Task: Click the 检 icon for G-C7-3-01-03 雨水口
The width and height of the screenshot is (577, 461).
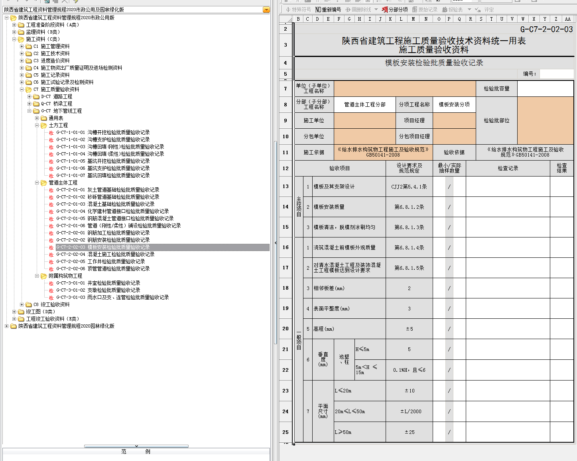Action: point(51,298)
